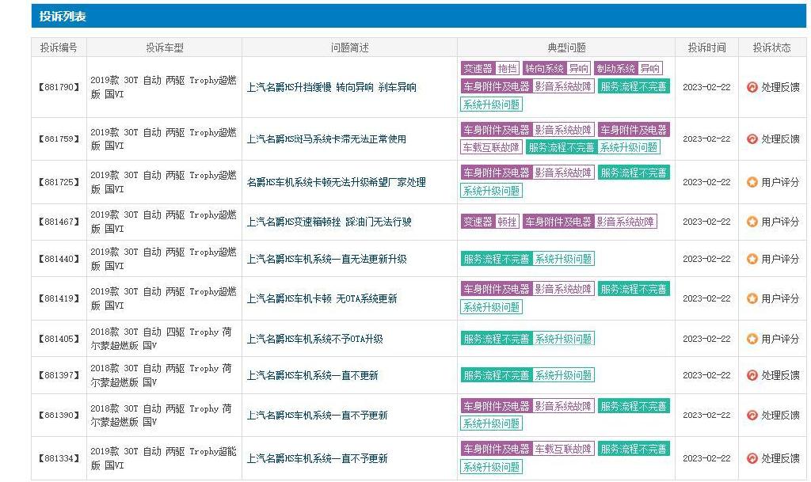Click the 2018款 两驱 car model in row 881397
Viewport: 811px width, 482px height.
tap(161, 375)
